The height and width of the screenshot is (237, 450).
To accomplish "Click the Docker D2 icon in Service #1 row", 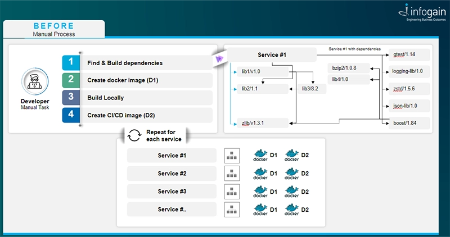I will pyautogui.click(x=291, y=155).
